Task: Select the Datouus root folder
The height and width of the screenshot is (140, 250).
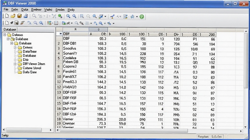Action: [17, 35]
